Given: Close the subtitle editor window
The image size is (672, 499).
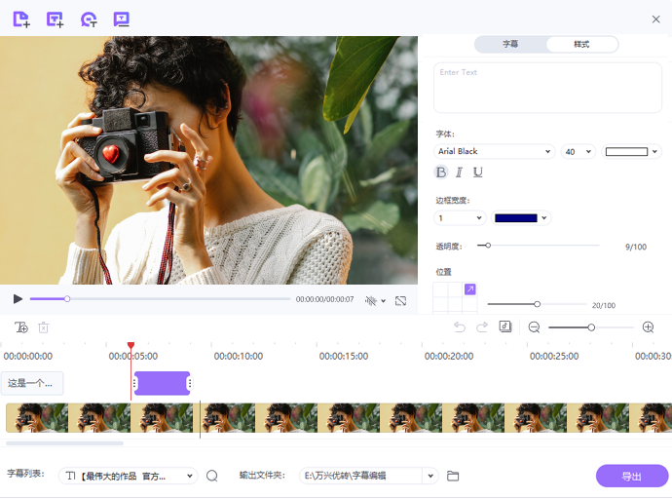Looking at the screenshot, I should 655,19.
